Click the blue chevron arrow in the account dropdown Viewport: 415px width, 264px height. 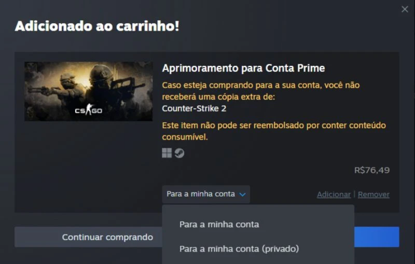(x=242, y=194)
